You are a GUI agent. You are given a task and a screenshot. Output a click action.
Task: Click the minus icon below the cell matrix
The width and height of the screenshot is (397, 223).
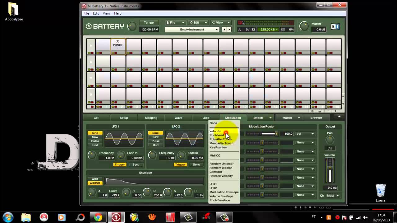328,111
